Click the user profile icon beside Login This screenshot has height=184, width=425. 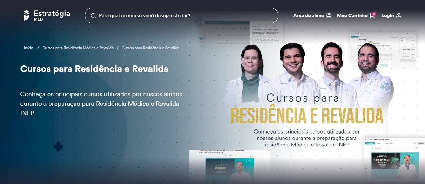(x=399, y=15)
